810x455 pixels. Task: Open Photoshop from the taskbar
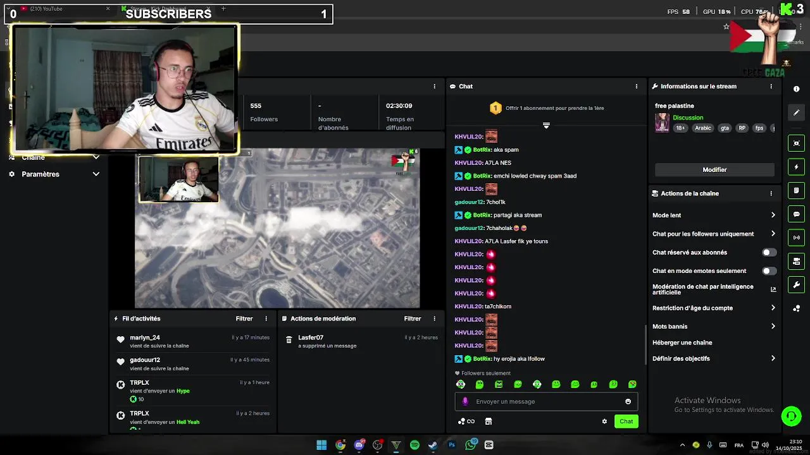point(452,445)
